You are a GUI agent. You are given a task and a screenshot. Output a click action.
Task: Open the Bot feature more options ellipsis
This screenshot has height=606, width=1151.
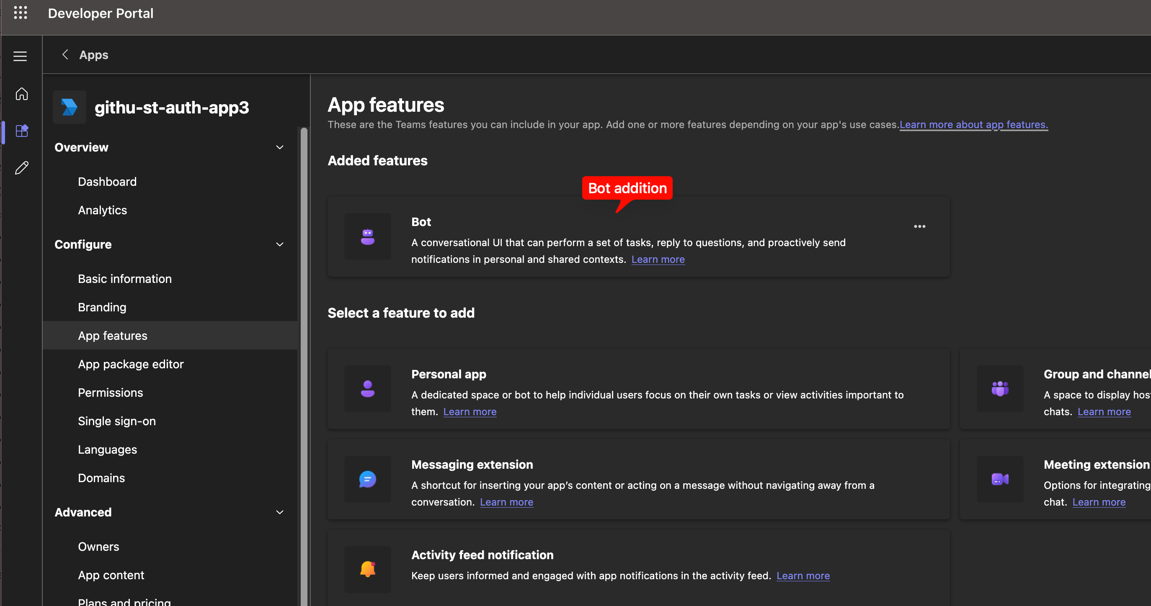[x=919, y=226]
